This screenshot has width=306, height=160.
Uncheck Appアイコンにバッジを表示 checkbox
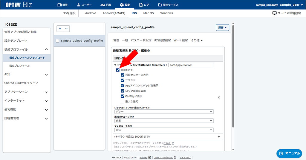(122, 86)
